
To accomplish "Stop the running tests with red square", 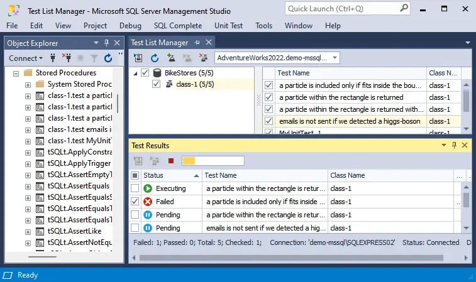I will (x=171, y=161).
